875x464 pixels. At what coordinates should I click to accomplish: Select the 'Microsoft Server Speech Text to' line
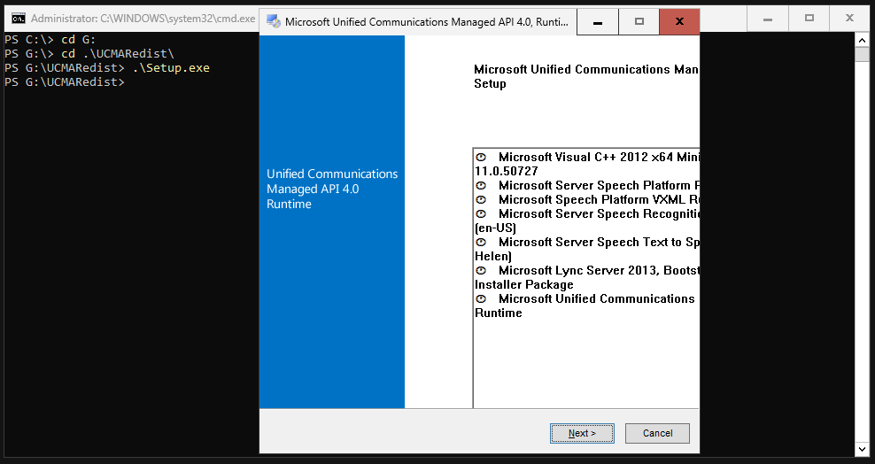(599, 243)
